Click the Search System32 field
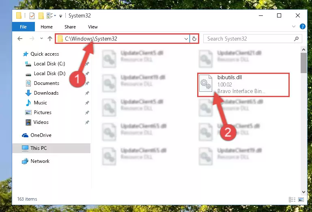The image size is (312, 212). point(252,39)
